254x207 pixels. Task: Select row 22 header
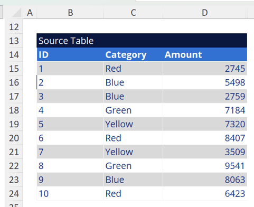14,166
